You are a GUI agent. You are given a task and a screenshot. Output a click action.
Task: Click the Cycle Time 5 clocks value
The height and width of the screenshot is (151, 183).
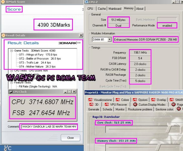click(140, 81)
